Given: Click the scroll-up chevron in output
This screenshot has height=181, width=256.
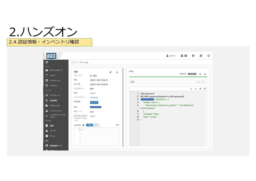Looking at the screenshot, I should (191, 89).
